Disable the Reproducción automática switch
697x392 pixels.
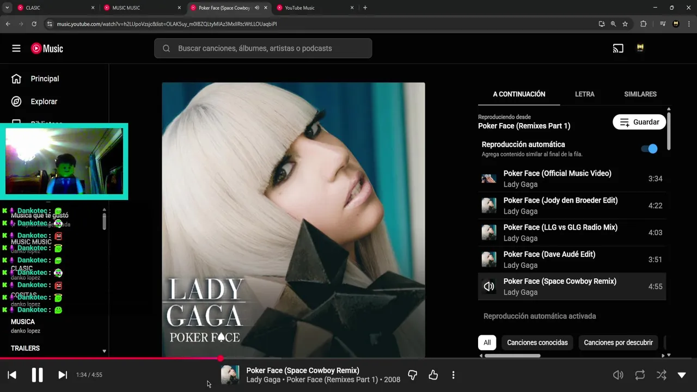pos(649,149)
